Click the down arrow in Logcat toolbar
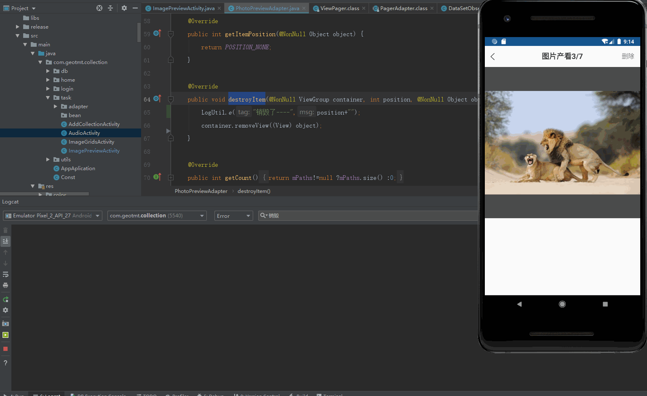647x396 pixels. pyautogui.click(x=5, y=263)
